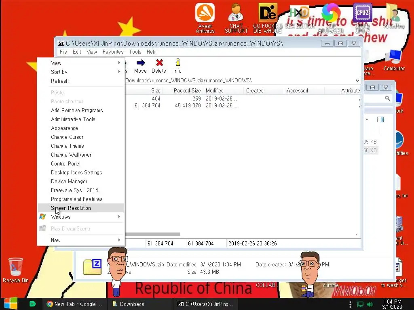Select the row with size 61 384 704
Viewport: 414px width, 310px height.
[x=243, y=105]
